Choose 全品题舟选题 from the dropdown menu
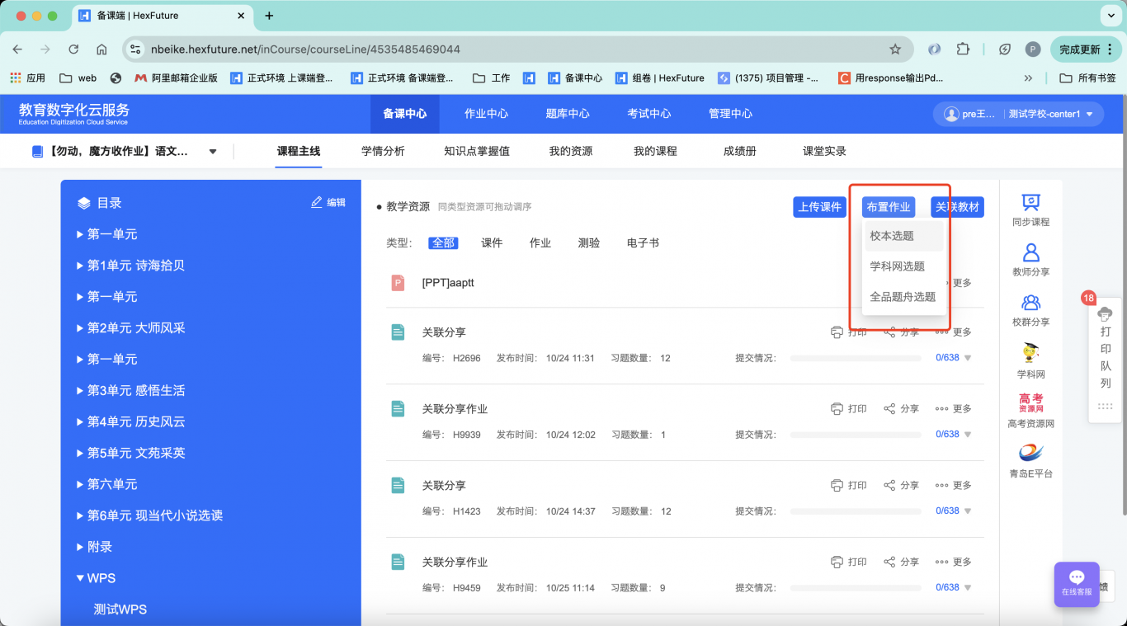The height and width of the screenshot is (626, 1127). click(903, 297)
